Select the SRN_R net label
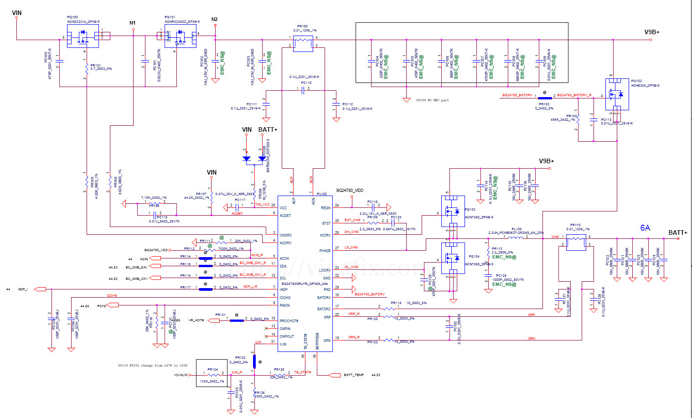Screen dimensions: 692x418 click(x=354, y=337)
